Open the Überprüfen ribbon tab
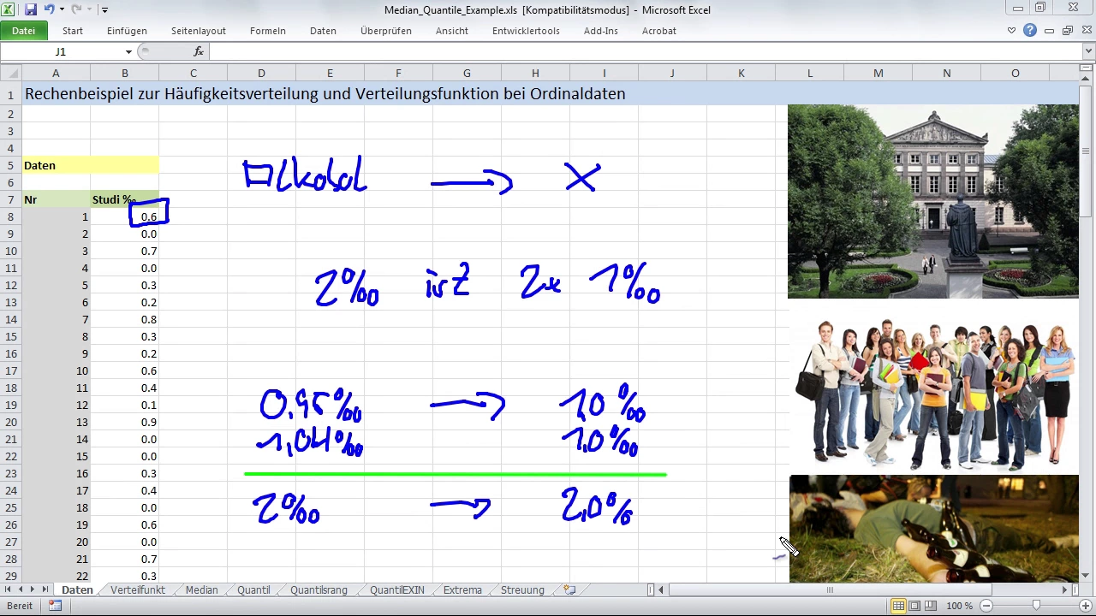 tap(386, 31)
